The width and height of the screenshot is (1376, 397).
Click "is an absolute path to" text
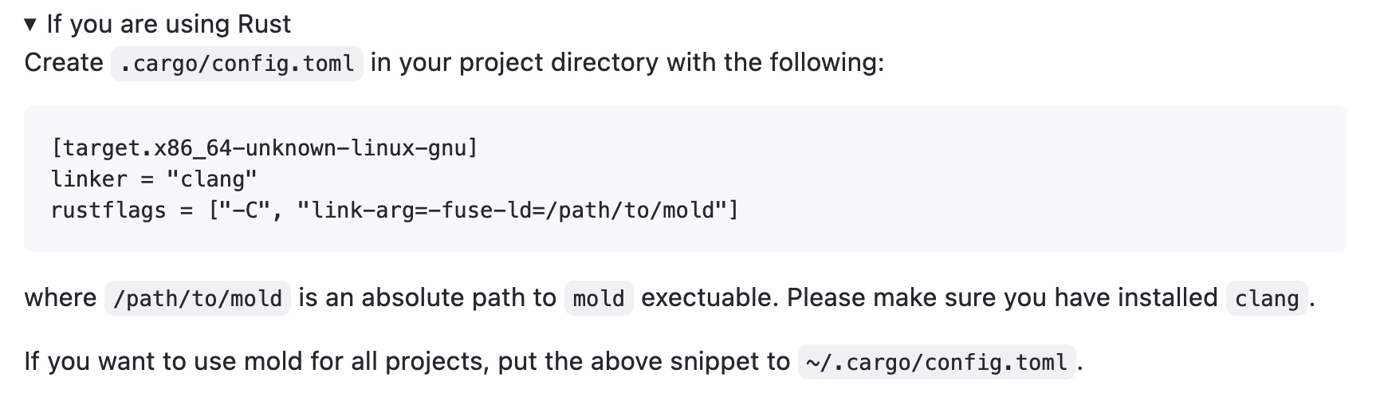[x=427, y=297]
